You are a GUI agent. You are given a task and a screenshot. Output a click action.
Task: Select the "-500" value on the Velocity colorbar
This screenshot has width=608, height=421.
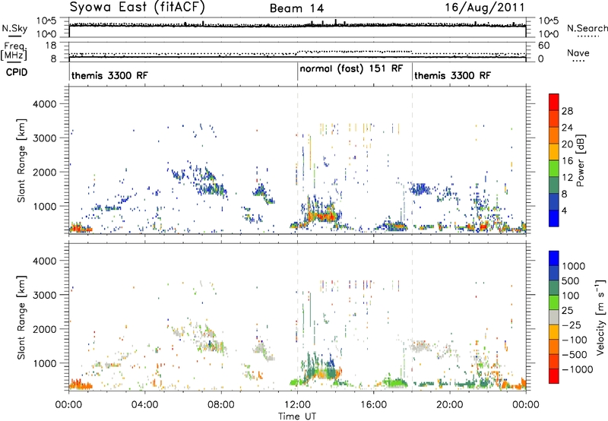pos(574,355)
